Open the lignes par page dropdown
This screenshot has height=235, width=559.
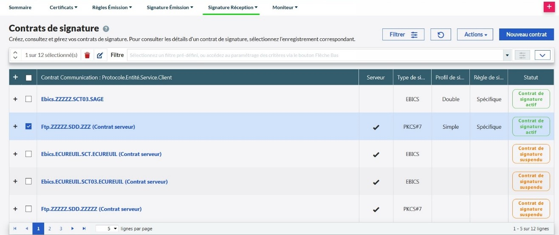pyautogui.click(x=107, y=229)
